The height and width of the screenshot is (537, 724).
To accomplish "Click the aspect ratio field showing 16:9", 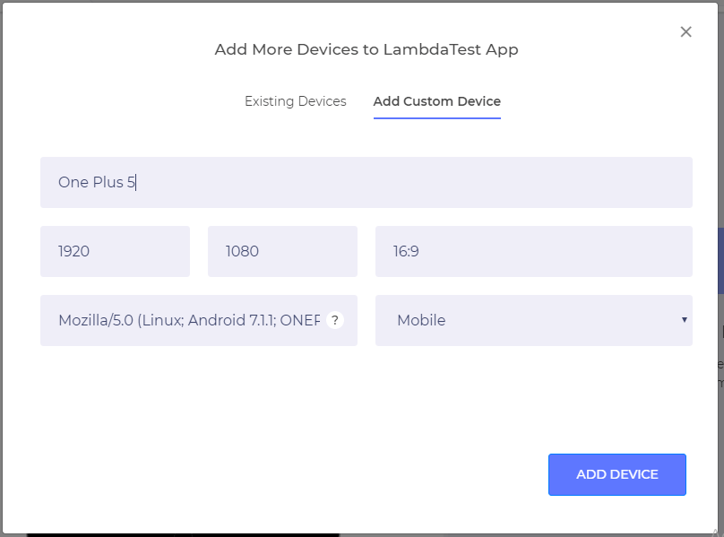I will [533, 251].
